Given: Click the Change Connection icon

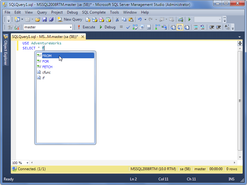Looking at the screenshot, I should tap(17, 27).
